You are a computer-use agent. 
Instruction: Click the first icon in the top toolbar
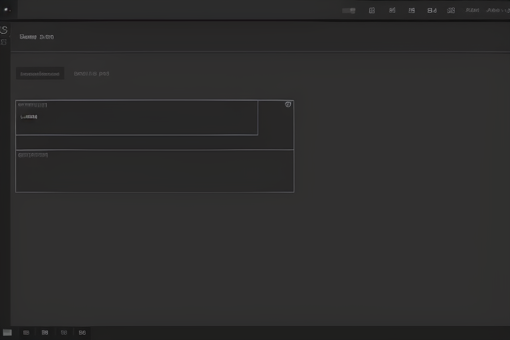tap(372, 11)
